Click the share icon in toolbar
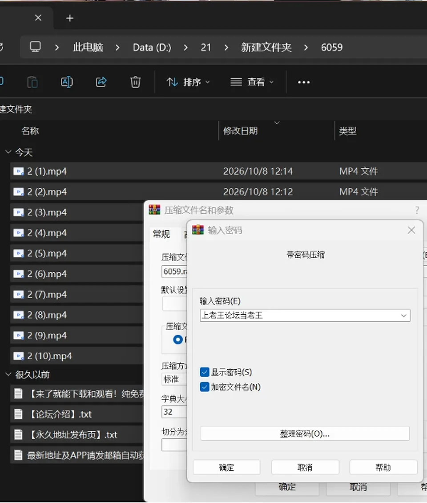427x503 pixels. pos(101,82)
